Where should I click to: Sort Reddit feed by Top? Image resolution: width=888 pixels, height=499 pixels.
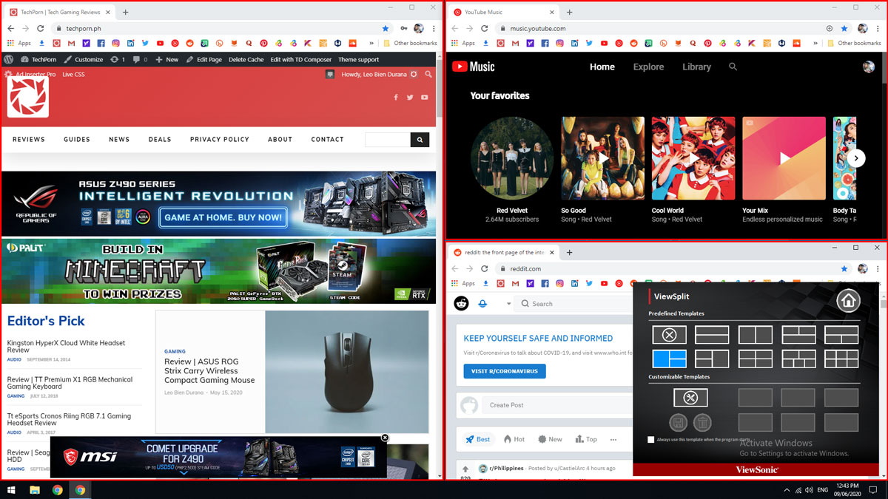[x=586, y=439]
